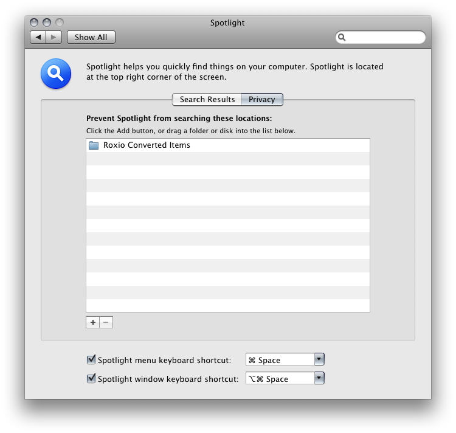
Task: Select Roxio Converted Items in the list
Action: tap(228, 145)
